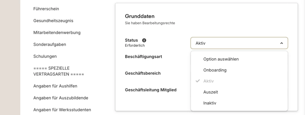
Task: Open the Führerschein section
Action: click(46, 9)
